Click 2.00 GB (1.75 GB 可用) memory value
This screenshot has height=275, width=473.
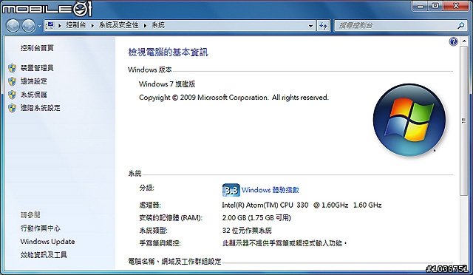tap(256, 217)
